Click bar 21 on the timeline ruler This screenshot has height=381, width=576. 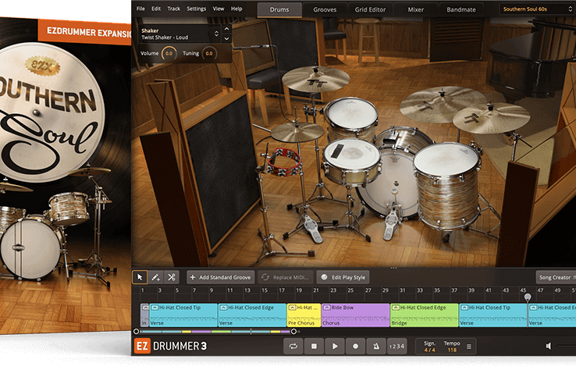(x=316, y=290)
